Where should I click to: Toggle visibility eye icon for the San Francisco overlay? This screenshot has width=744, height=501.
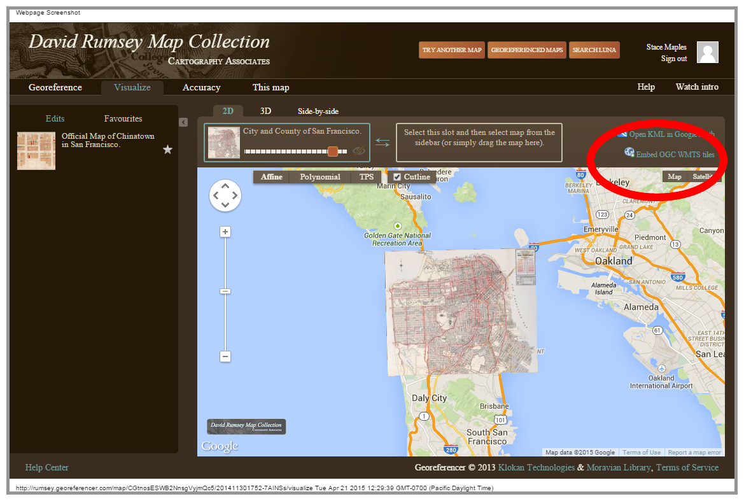(359, 151)
